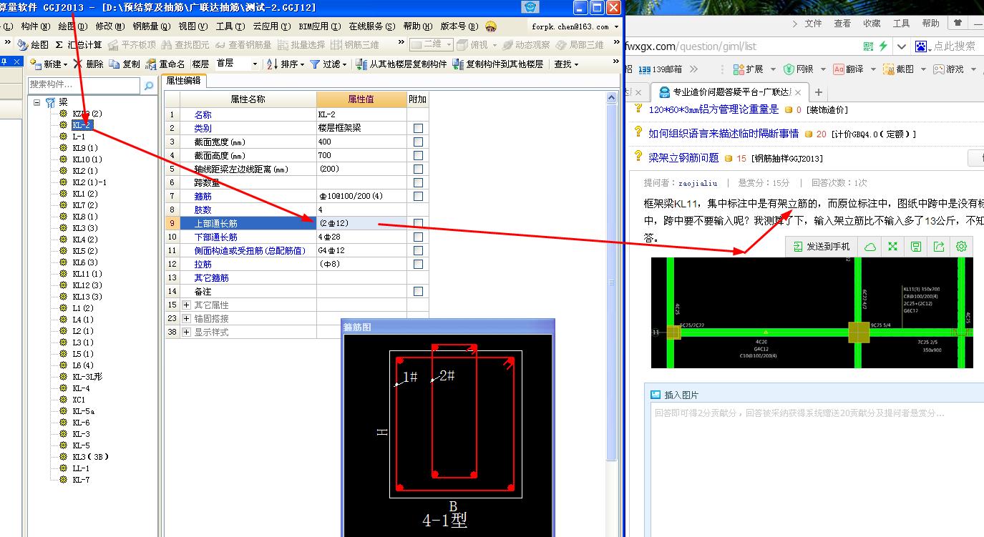
Task: Click the share icon on image toolbar
Action: tap(939, 247)
